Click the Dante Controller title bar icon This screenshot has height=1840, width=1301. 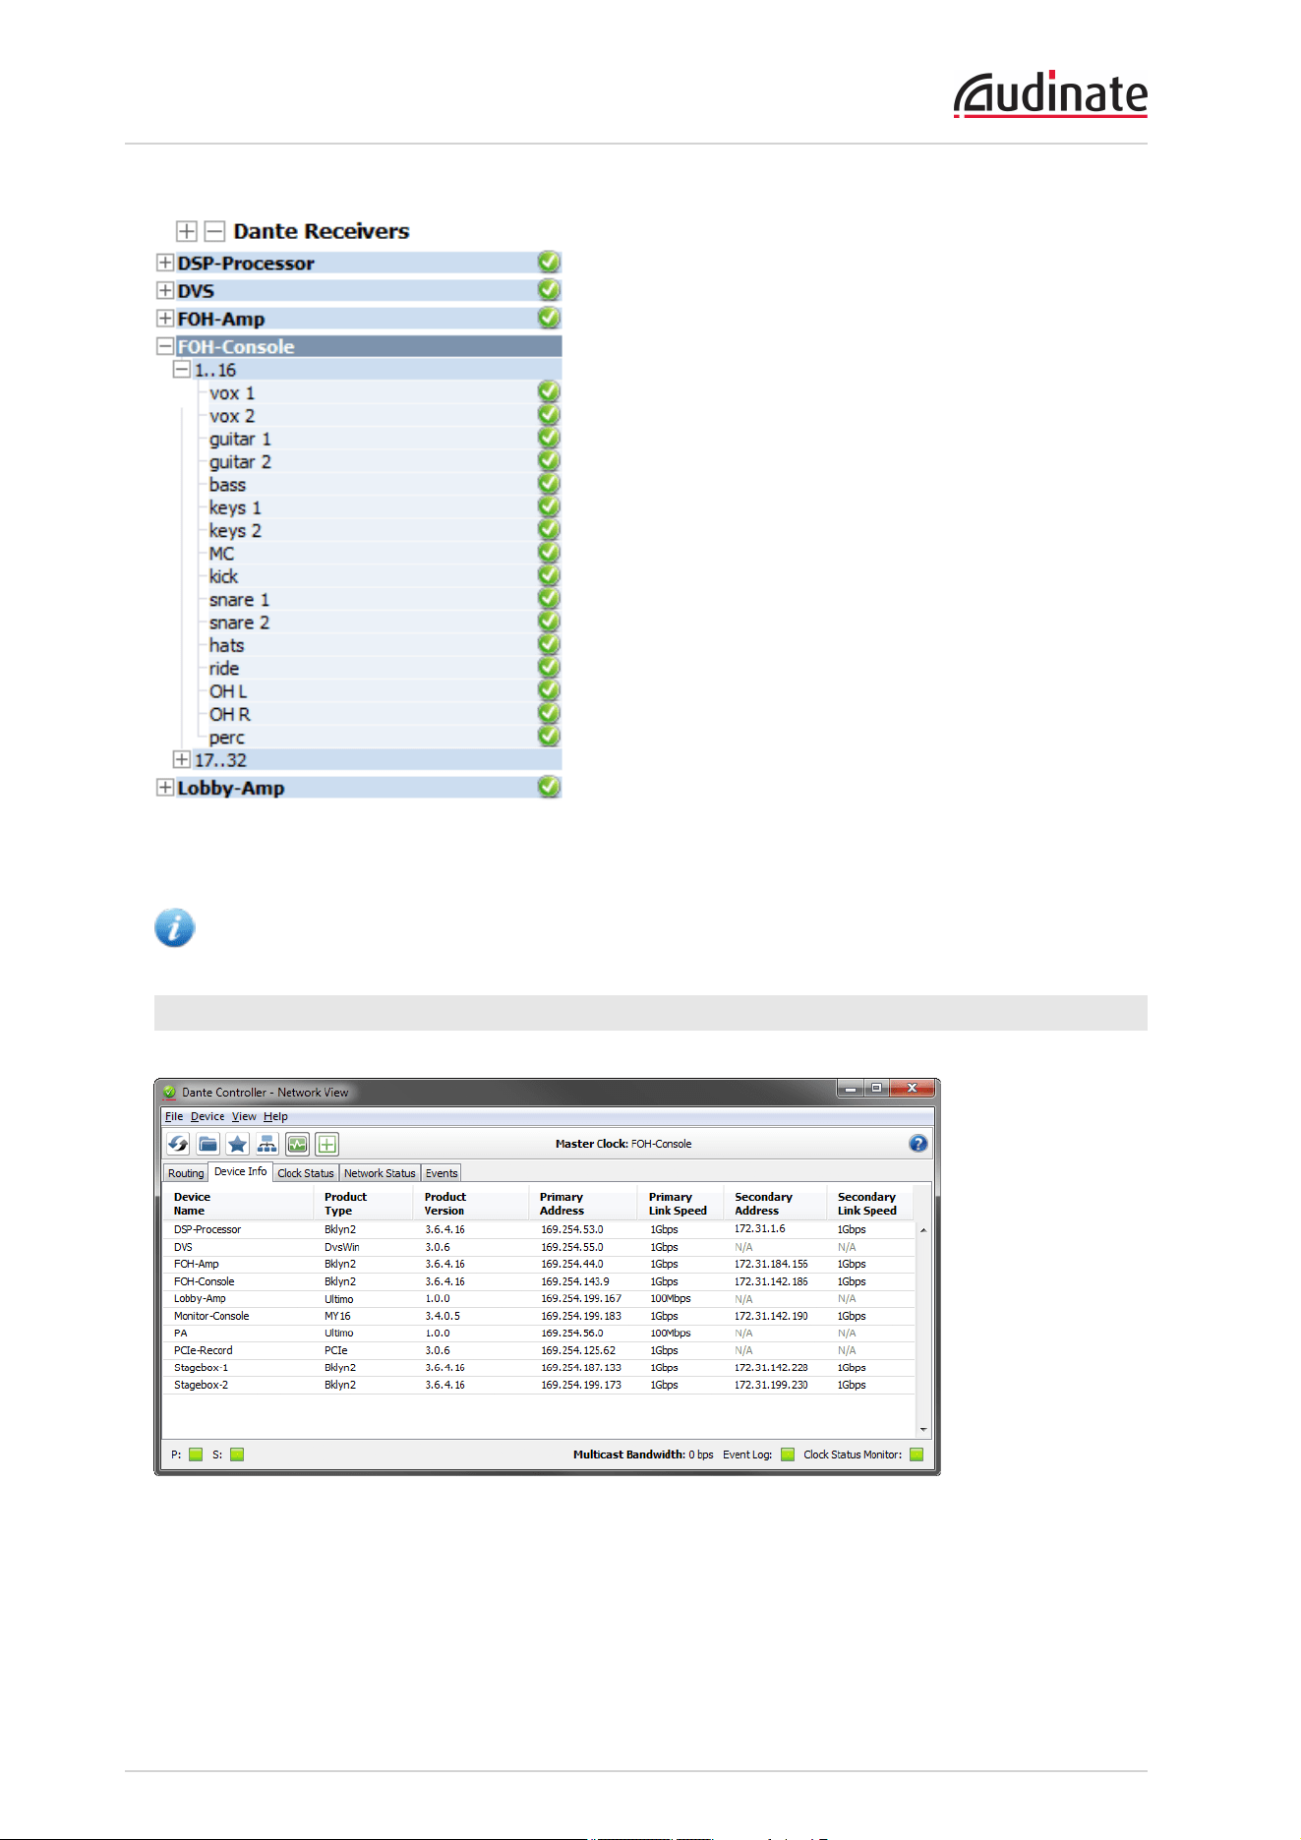point(169,1093)
